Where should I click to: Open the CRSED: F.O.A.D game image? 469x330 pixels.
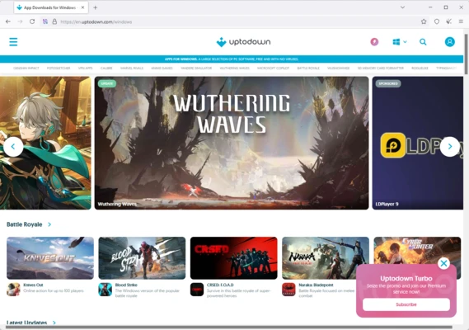[x=234, y=258]
